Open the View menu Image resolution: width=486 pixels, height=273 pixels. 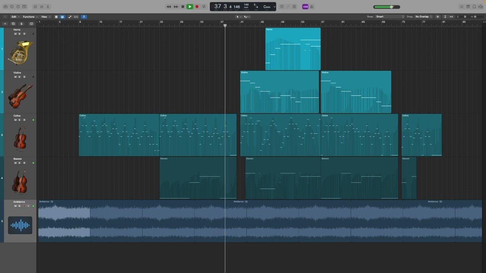pos(45,17)
